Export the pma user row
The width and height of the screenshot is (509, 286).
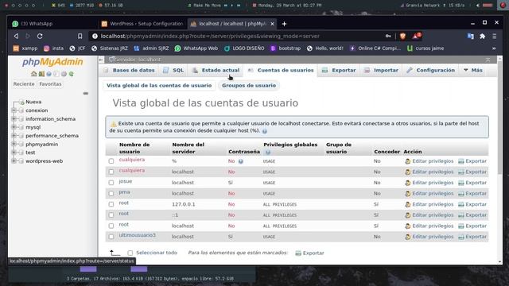[472, 194]
